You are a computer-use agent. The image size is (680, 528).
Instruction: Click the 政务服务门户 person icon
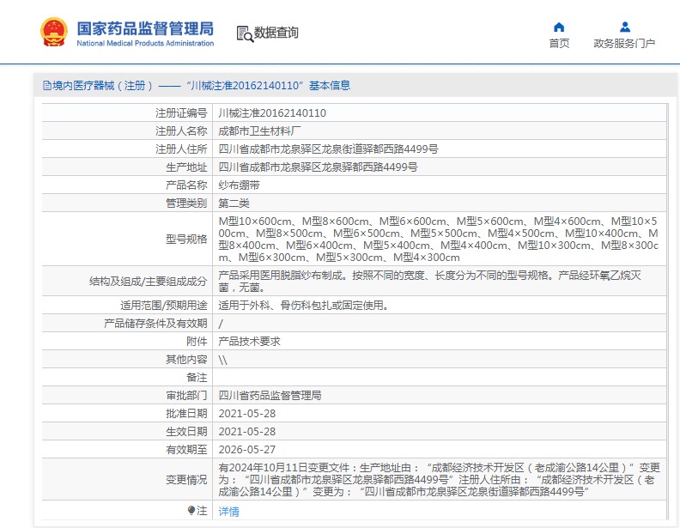point(624,27)
